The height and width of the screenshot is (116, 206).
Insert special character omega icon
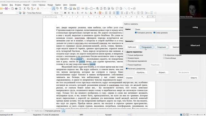[91, 9]
